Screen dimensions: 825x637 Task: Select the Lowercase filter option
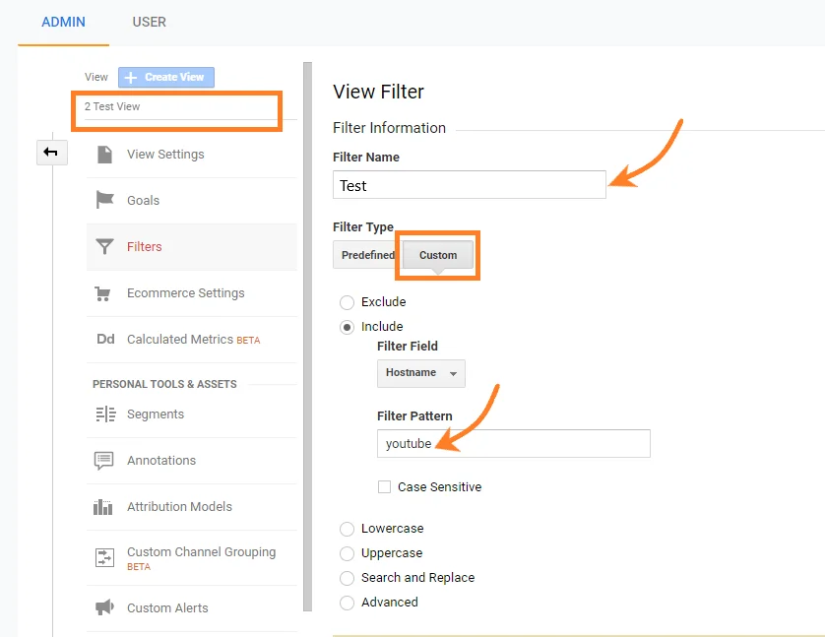point(347,529)
